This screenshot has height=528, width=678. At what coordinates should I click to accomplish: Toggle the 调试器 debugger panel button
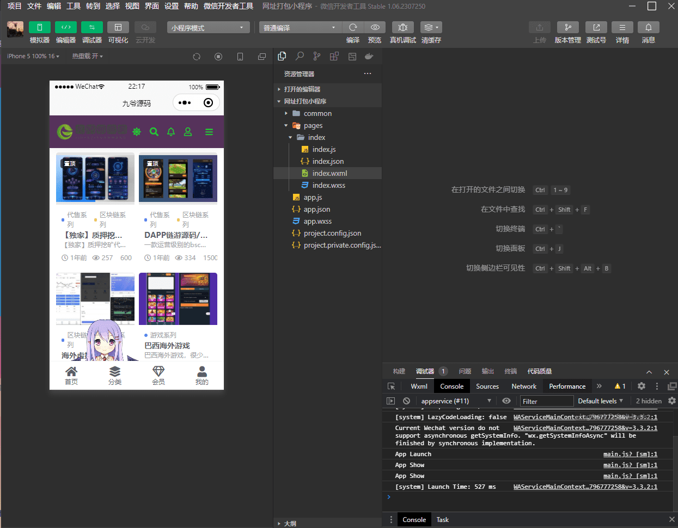92,28
